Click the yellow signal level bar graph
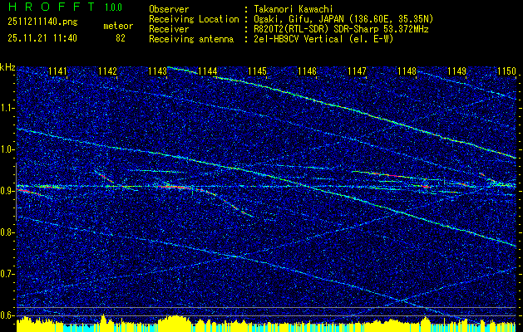Image resolution: width=523 pixels, height=332 pixels. [266, 324]
